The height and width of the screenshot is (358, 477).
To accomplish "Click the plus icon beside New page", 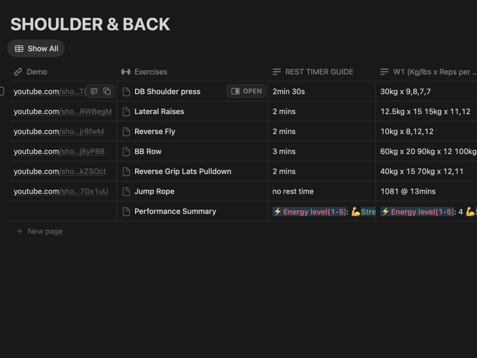I will click(20, 232).
